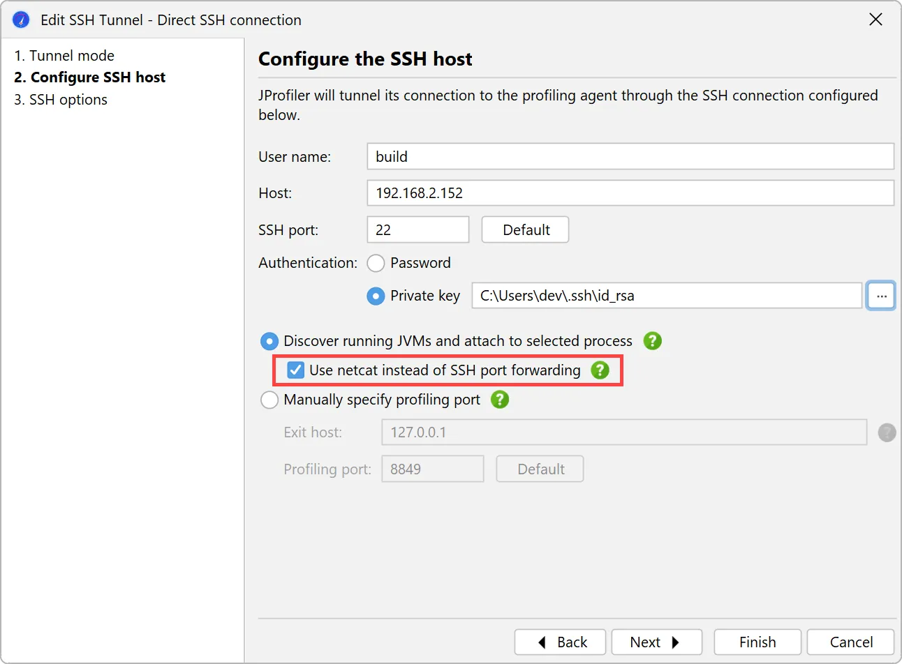Click Finish to complete the SSH tunnel
Screen dimensions: 902x664
pyautogui.click(x=757, y=642)
